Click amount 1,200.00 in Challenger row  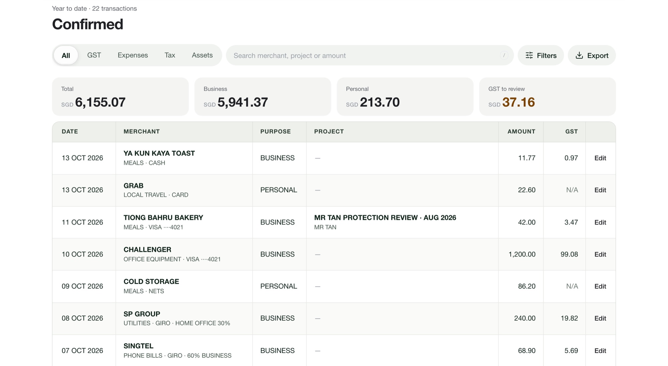522,255
